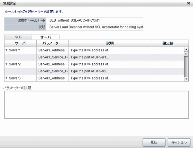This screenshot has width=193, height=148.
Task: Click scrollbar down arrow in table
Action: click(186, 79)
